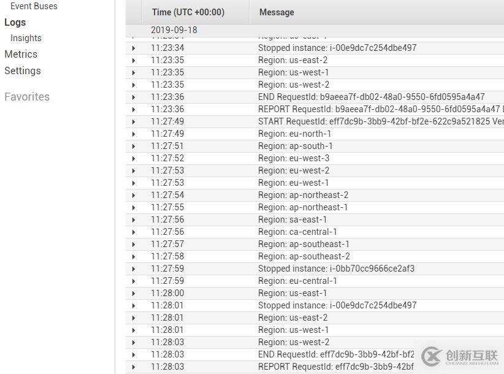Expand the REPORT RequestId b9aeea7f entry

pyautogui.click(x=134, y=109)
